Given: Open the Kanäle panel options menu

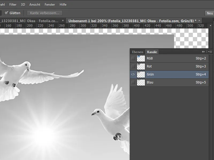Looking at the screenshot, I should coord(210,52).
